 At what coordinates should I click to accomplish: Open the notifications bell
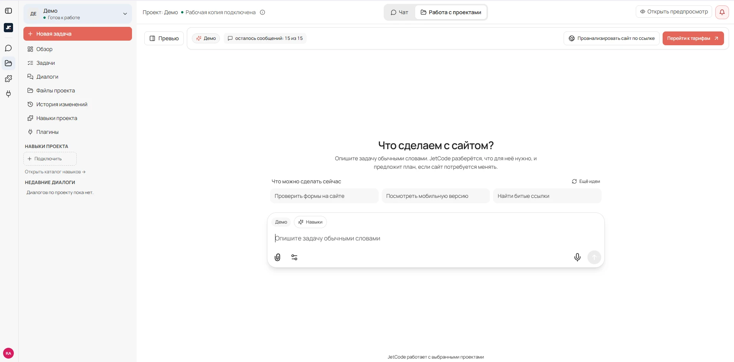tap(722, 12)
